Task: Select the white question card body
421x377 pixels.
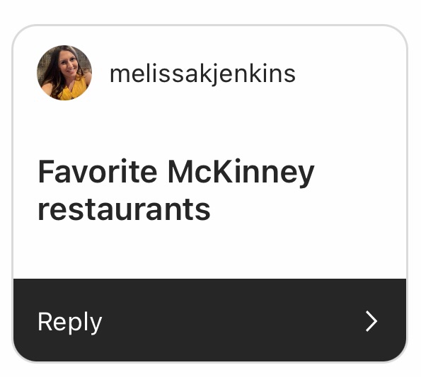Action: [x=209, y=152]
